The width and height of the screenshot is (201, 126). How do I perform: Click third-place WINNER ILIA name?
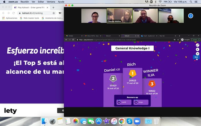[151, 73]
